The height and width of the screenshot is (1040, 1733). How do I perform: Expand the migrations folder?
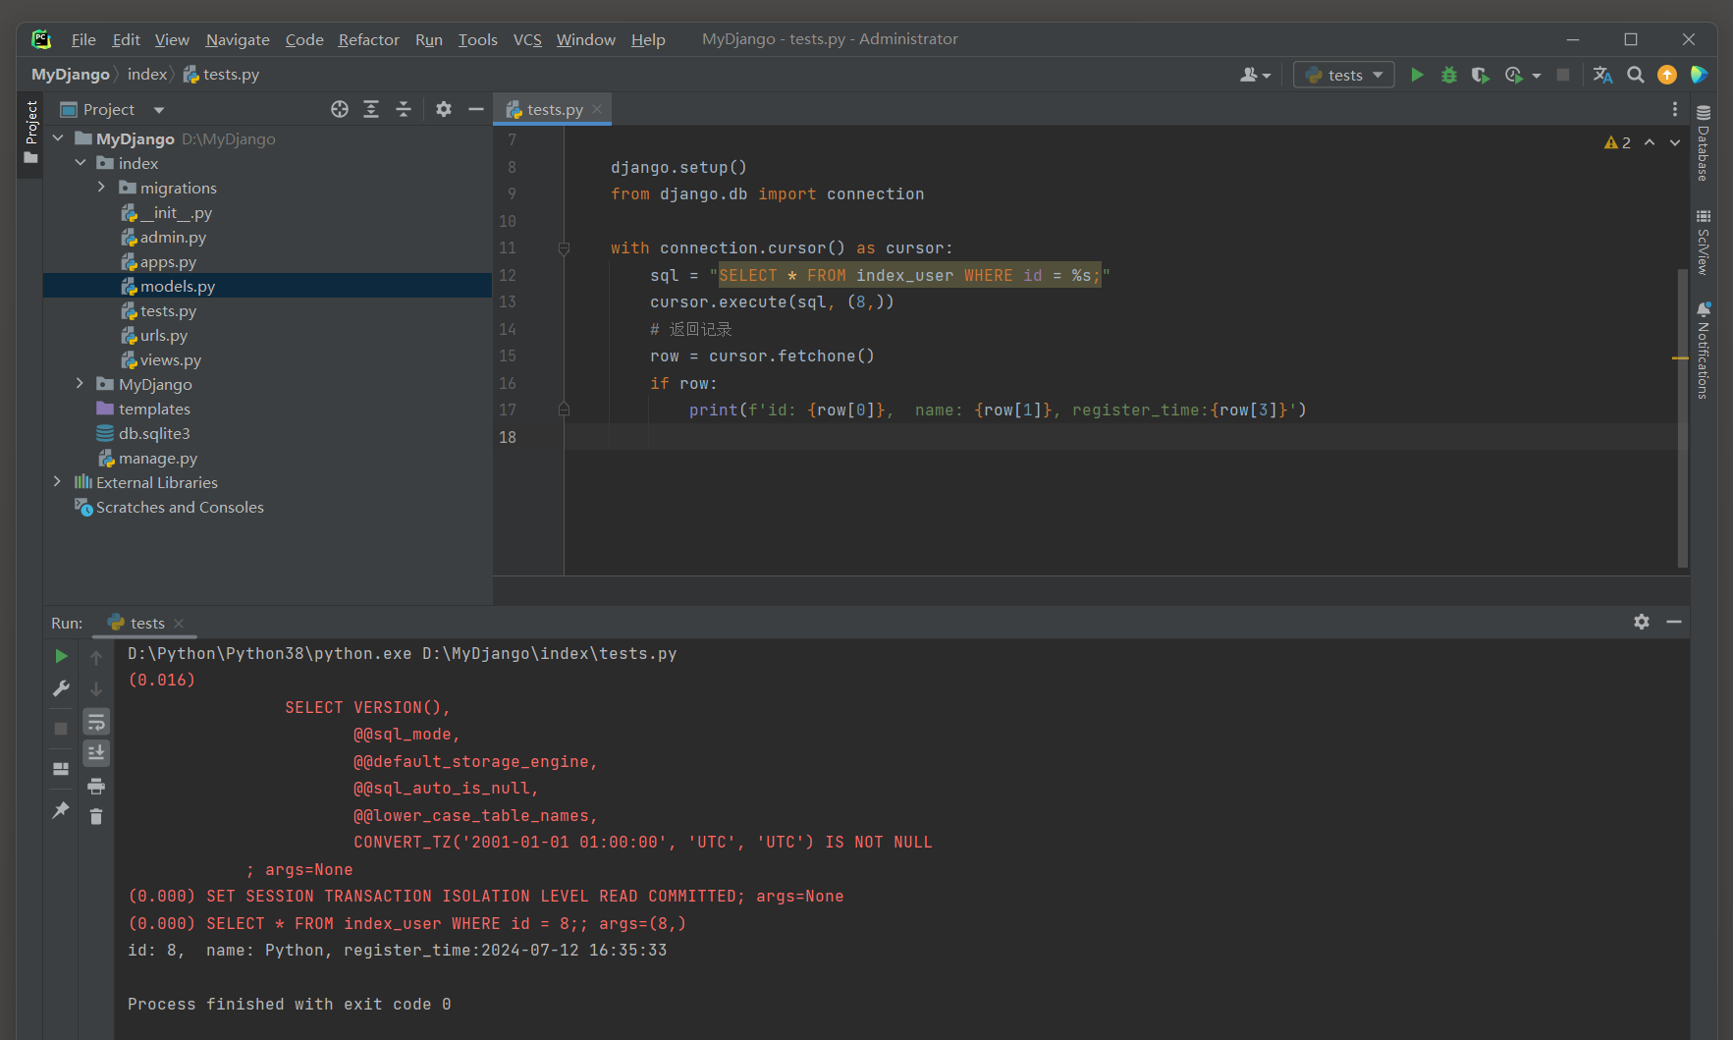pyautogui.click(x=101, y=187)
